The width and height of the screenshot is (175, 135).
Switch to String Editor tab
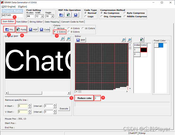[x=36, y=22]
